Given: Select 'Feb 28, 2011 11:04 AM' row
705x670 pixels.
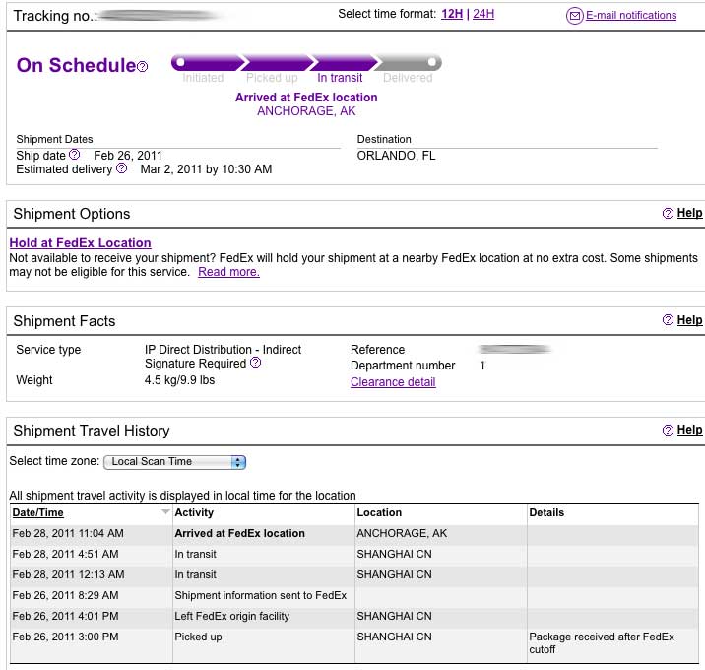Looking at the screenshot, I should (x=354, y=534).
